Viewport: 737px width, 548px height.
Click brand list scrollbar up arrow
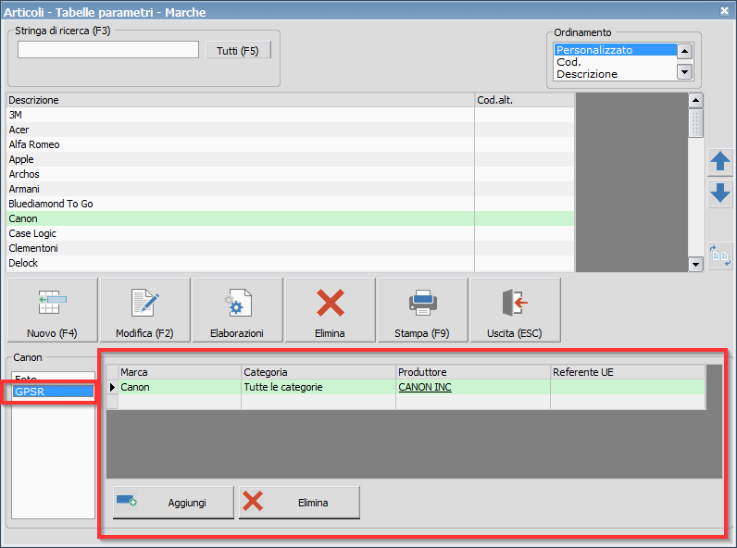(x=695, y=100)
